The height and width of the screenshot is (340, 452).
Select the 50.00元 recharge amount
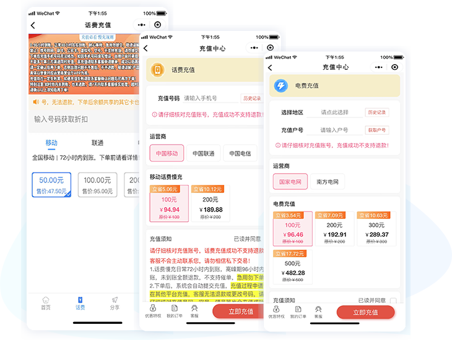click(x=51, y=185)
